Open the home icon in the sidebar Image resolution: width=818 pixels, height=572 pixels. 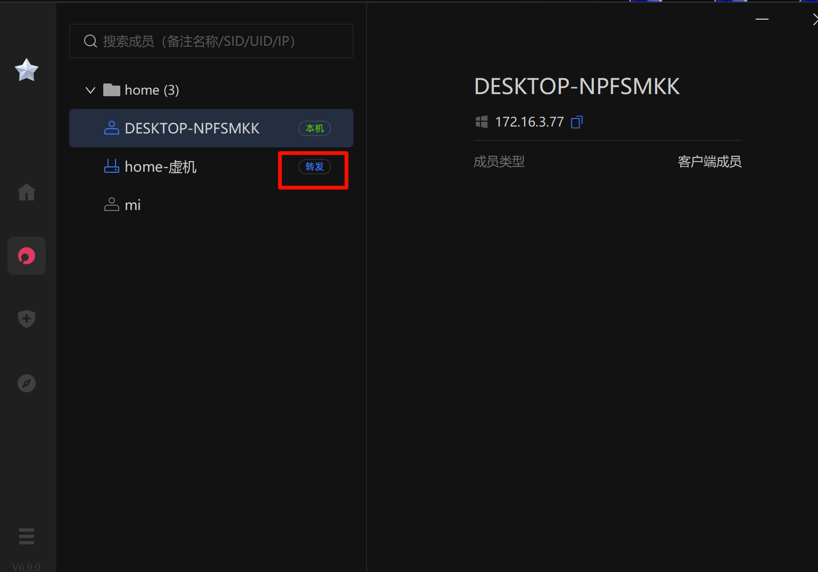point(27,192)
